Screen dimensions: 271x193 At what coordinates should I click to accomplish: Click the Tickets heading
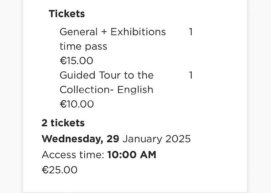67,14
